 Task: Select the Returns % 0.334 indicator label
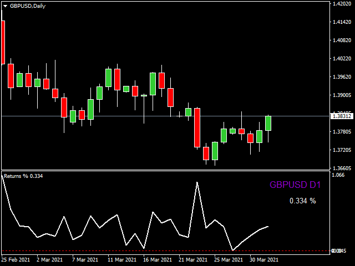coord(23,176)
